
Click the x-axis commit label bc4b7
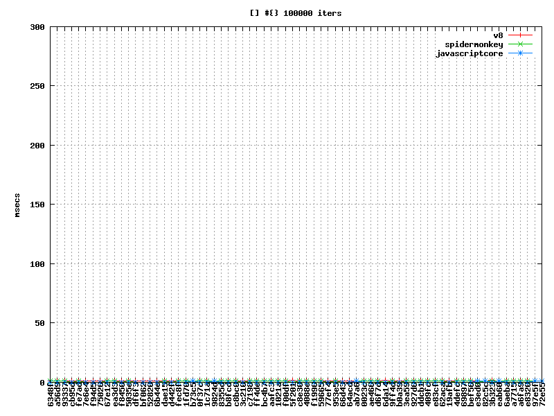pyautogui.click(x=264, y=394)
